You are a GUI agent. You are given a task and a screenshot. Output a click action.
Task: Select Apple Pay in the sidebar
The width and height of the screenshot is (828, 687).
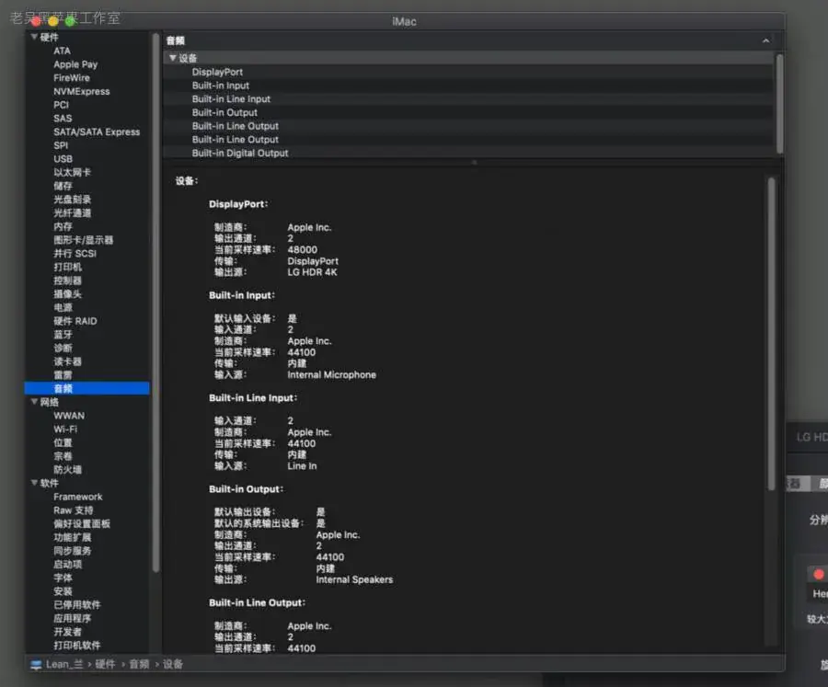click(x=75, y=64)
